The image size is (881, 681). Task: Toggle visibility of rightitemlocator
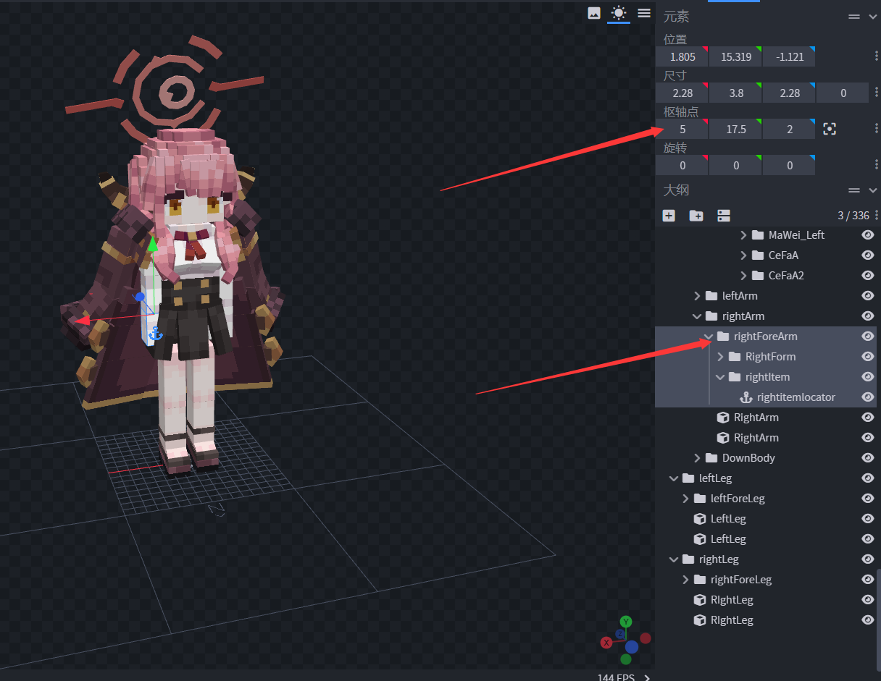point(867,397)
